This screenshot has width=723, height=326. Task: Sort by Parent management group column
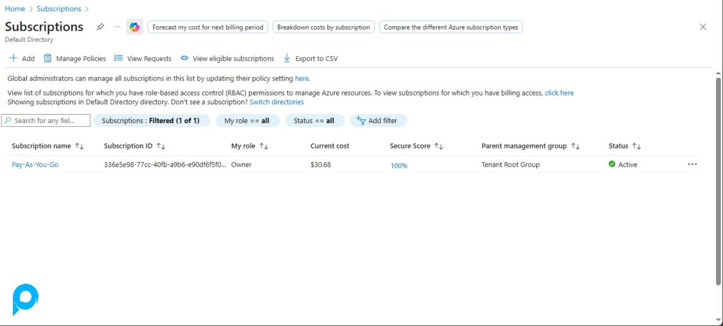(531, 146)
